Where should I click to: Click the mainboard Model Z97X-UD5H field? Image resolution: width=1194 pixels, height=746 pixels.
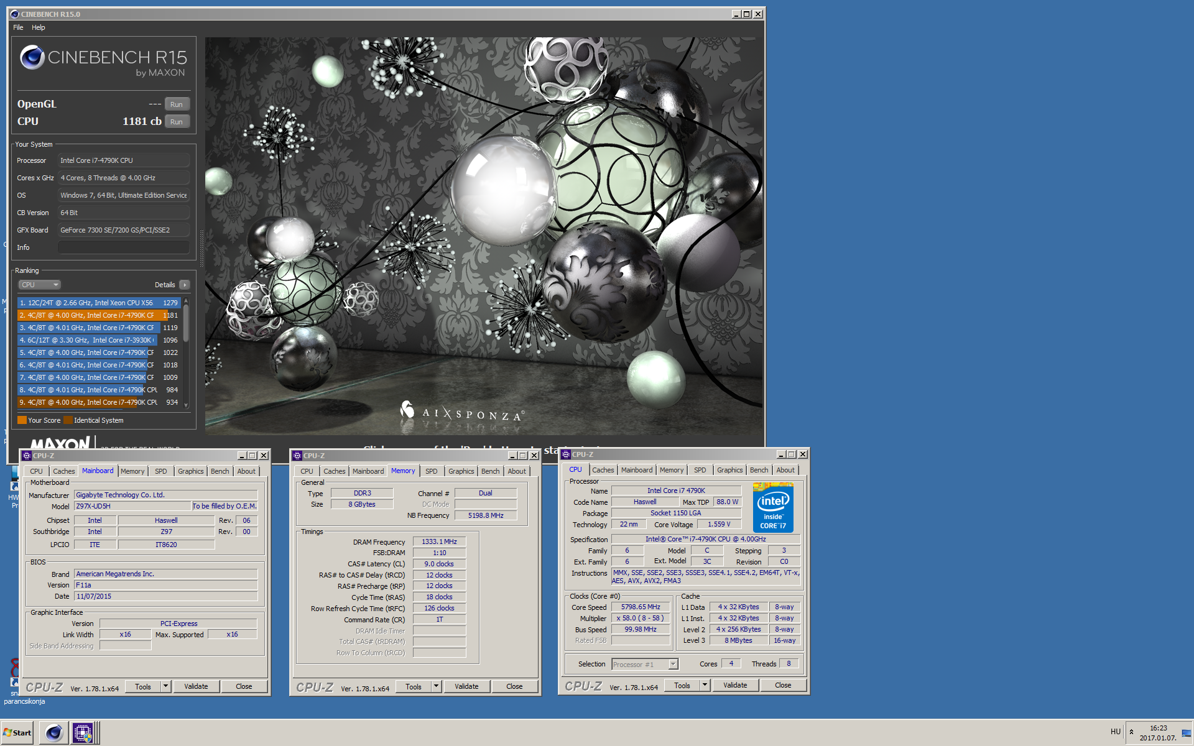click(132, 506)
